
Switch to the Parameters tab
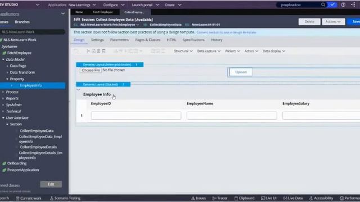coord(119,40)
